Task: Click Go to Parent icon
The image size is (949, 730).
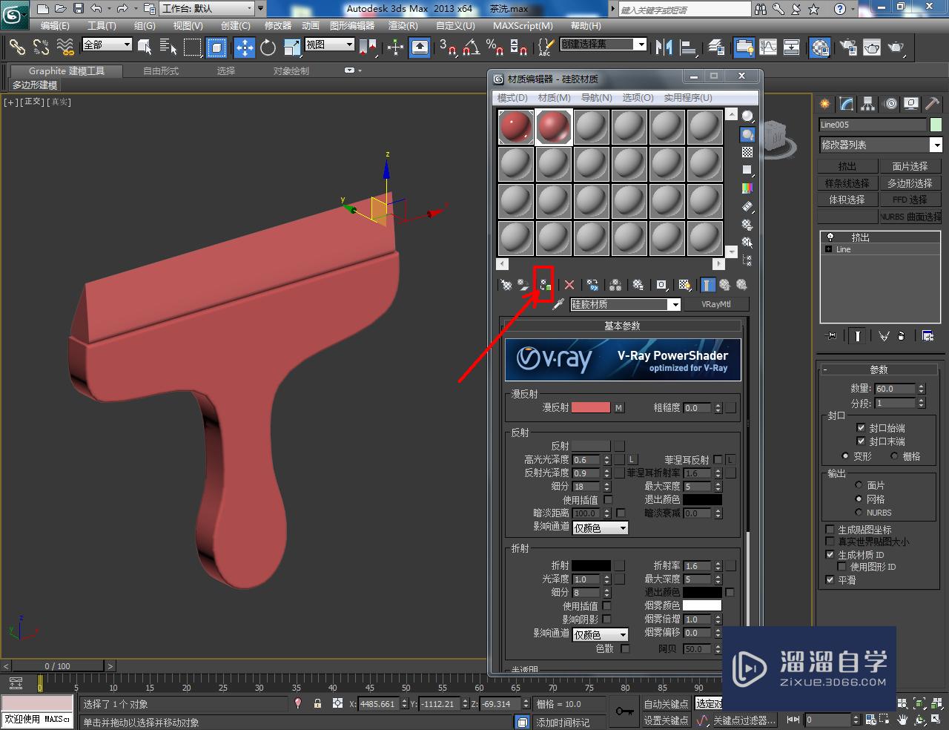Action: [x=724, y=285]
